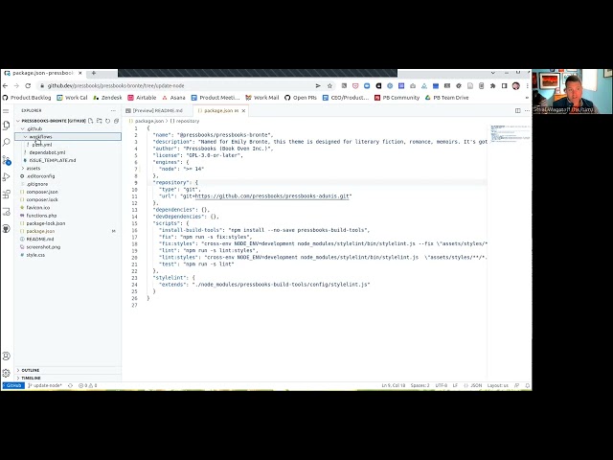
Task: Show hidden bookmarks overflow chevron
Action: point(527,98)
